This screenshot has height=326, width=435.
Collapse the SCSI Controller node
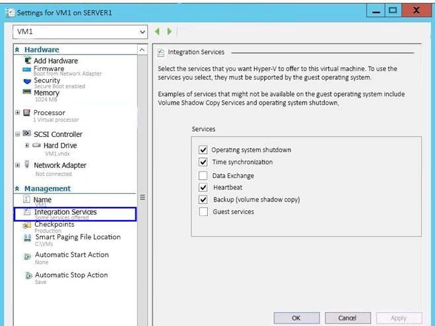click(x=17, y=134)
